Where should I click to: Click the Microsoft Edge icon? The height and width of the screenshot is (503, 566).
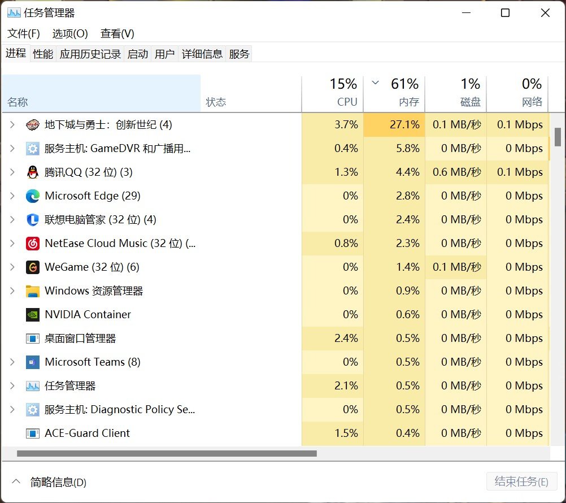(33, 196)
